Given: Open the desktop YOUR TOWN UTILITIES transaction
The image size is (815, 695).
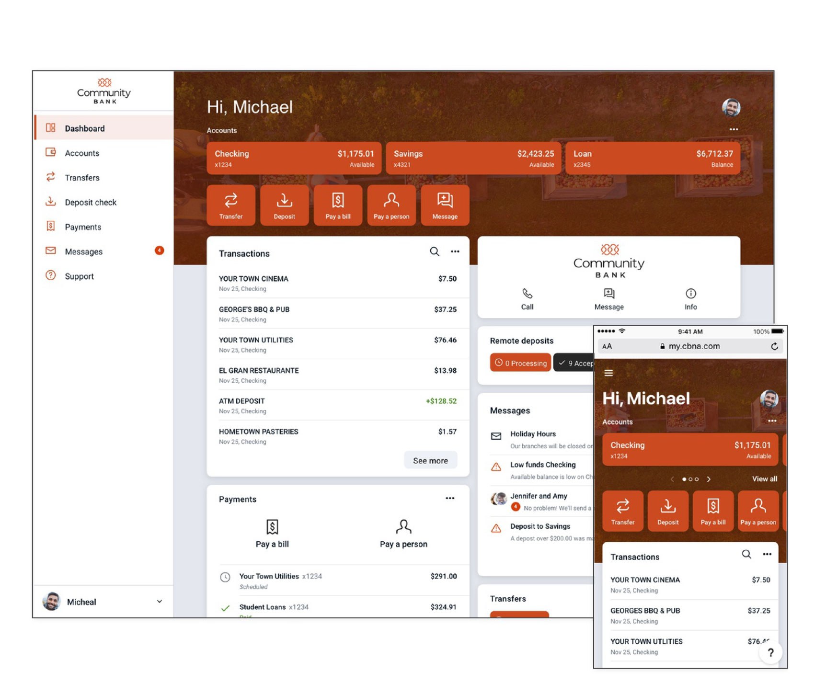Looking at the screenshot, I should pyautogui.click(x=338, y=344).
